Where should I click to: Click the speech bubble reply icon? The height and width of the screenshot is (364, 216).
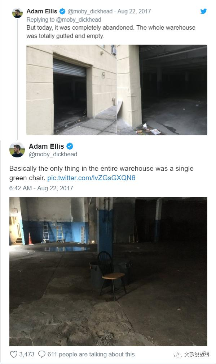click(x=41, y=354)
